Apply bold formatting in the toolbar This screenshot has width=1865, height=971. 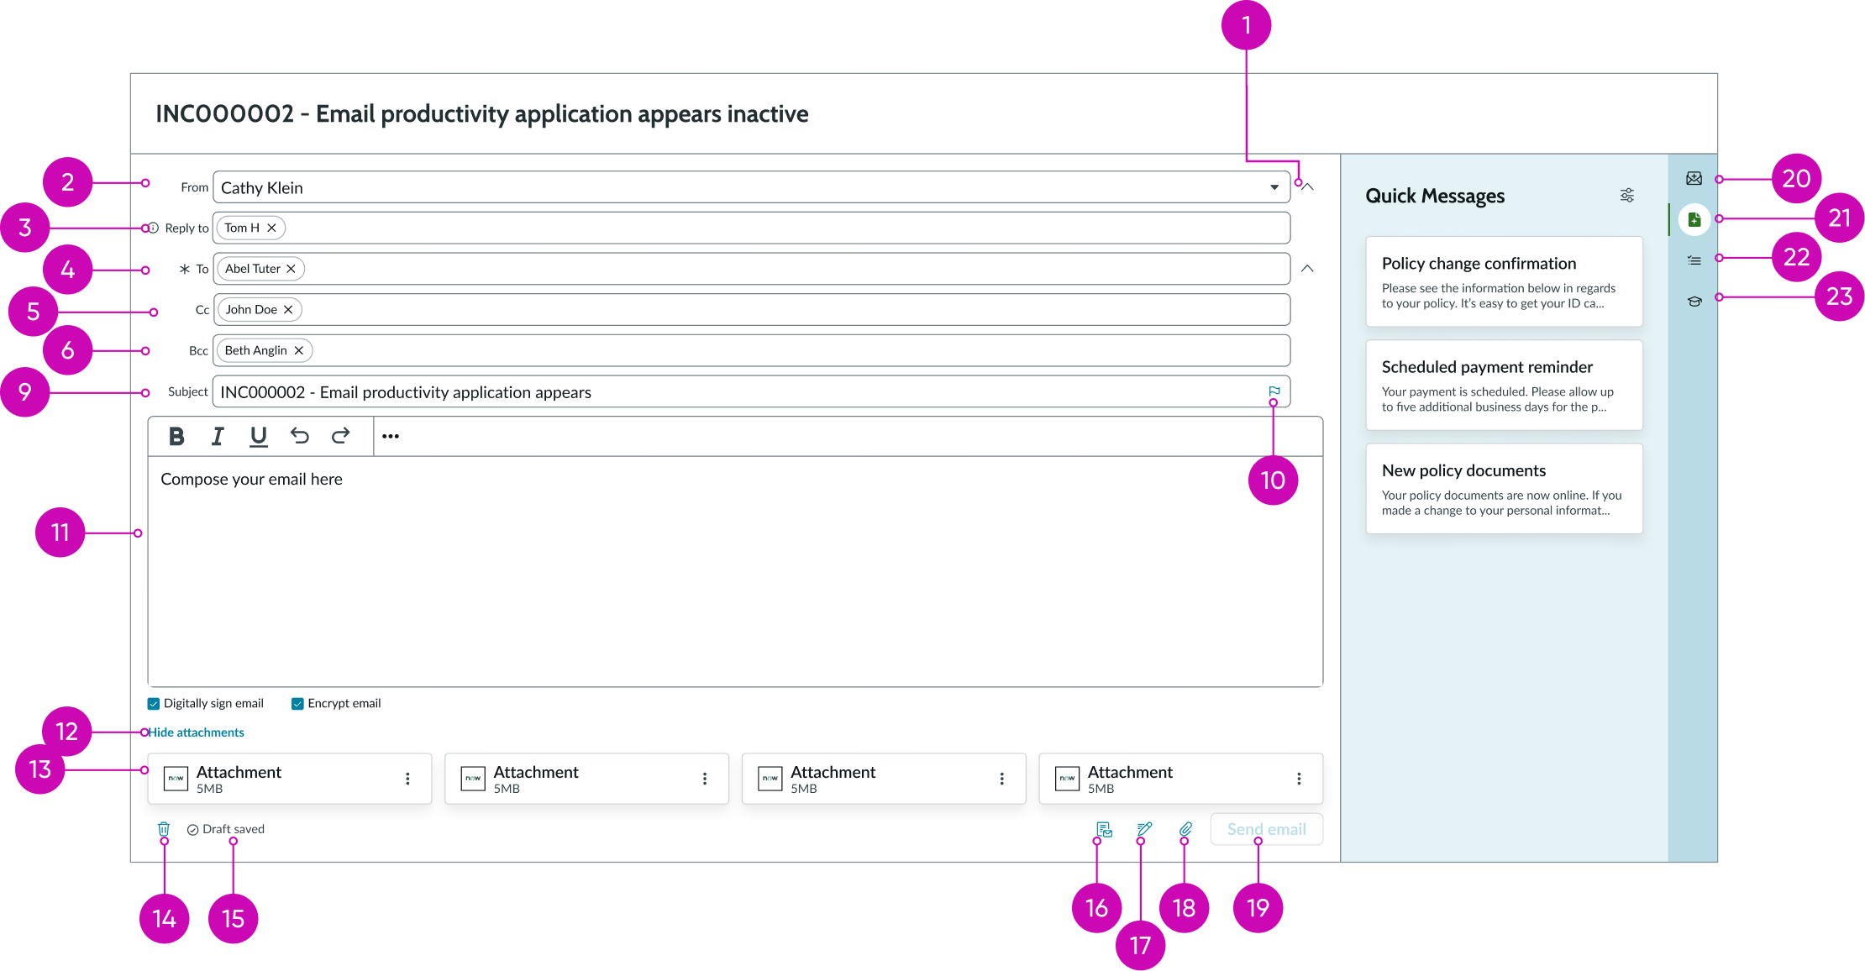pos(176,435)
